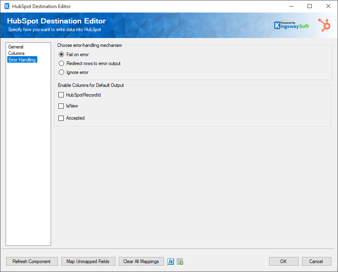Click Clear All Mappings
Image resolution: width=338 pixels, height=272 pixels.
click(x=141, y=261)
